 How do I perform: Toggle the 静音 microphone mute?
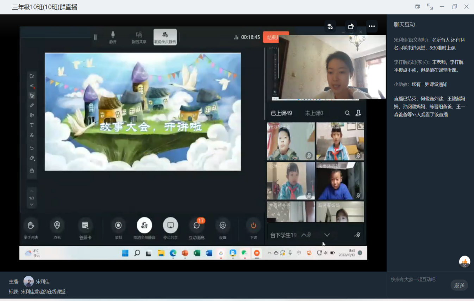pos(113,36)
